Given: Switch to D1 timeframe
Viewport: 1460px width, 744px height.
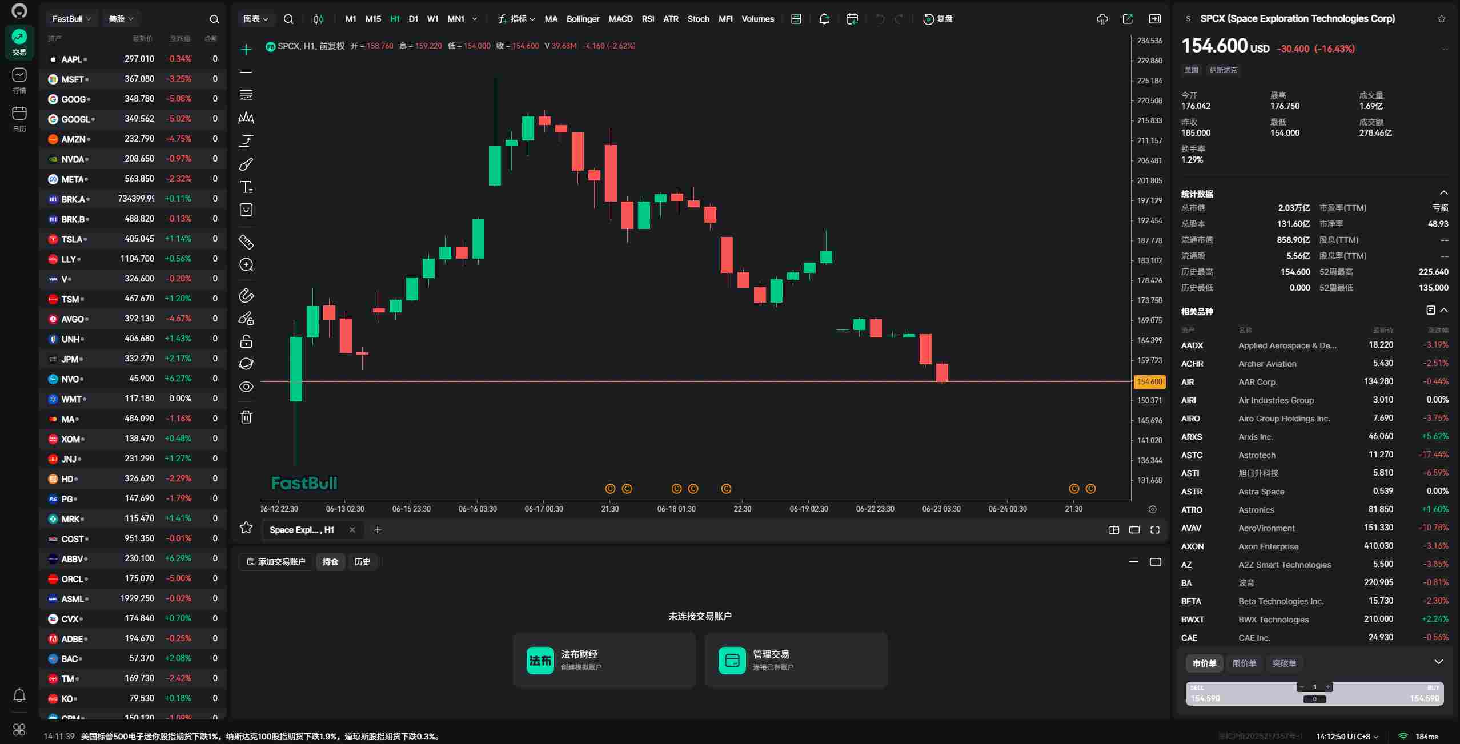Looking at the screenshot, I should tap(414, 19).
